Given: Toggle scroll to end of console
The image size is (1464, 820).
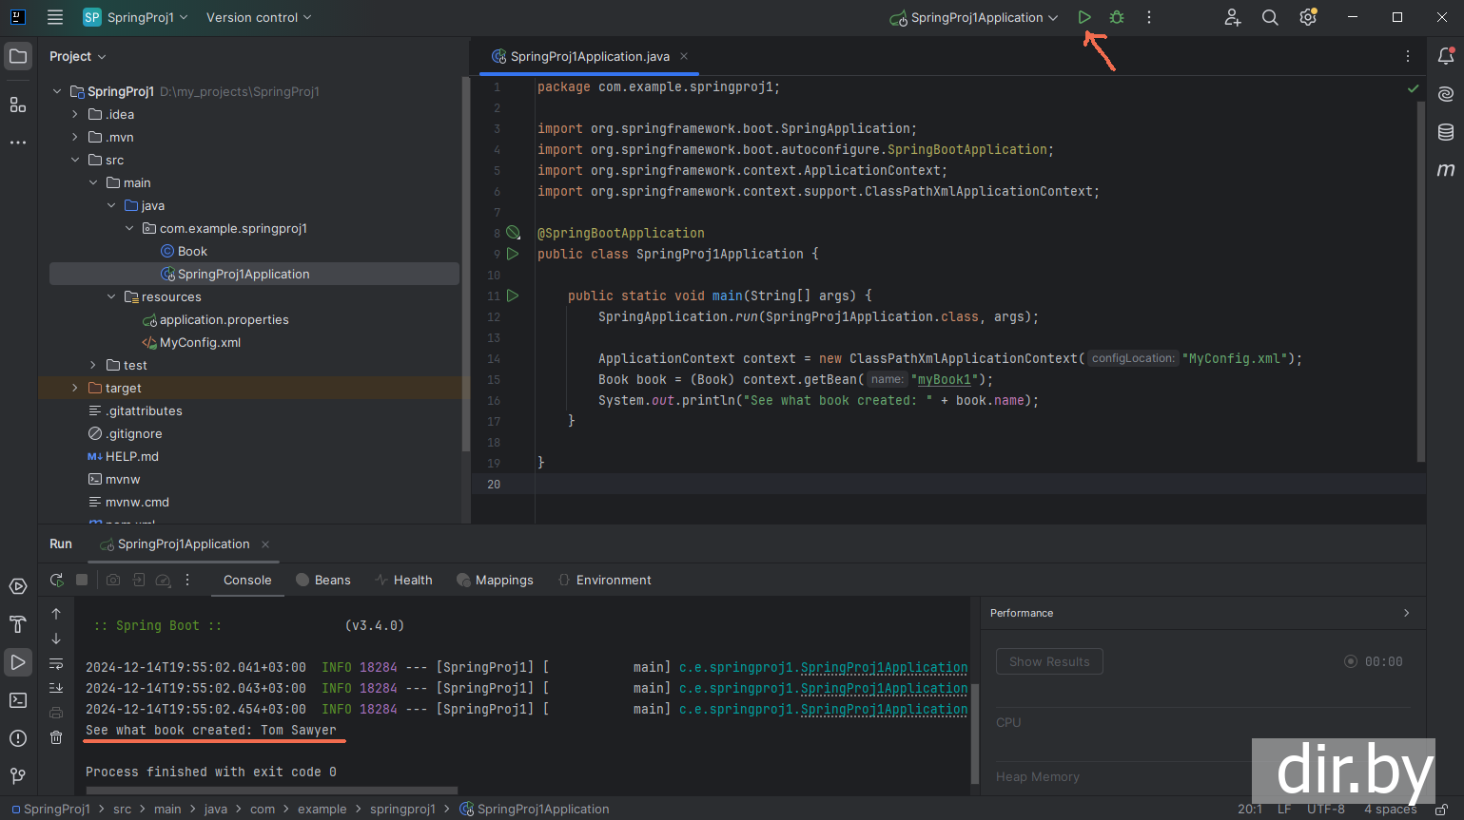Looking at the screenshot, I should tap(56, 688).
